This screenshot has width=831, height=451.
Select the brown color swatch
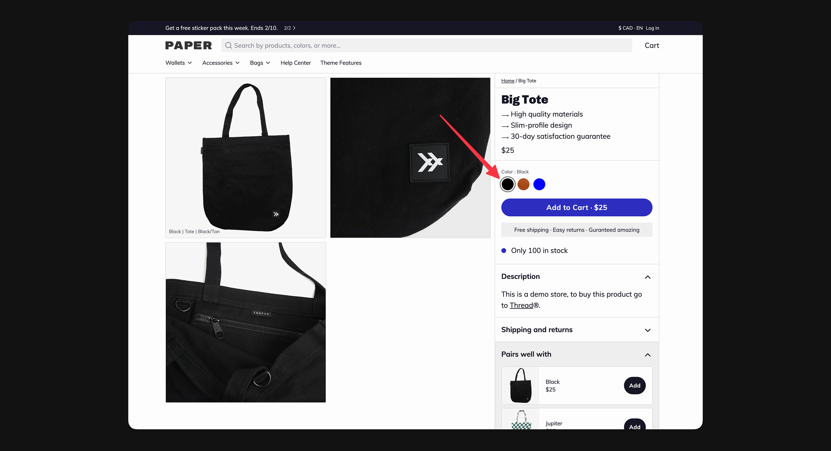[523, 184]
